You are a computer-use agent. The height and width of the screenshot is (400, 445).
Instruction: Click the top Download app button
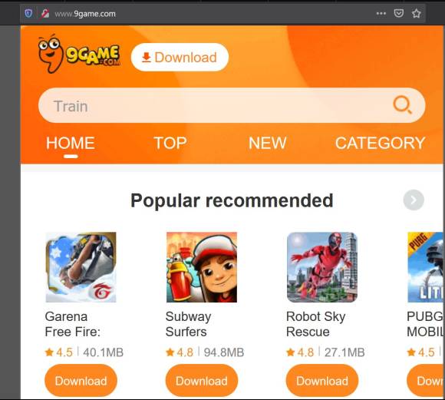[x=180, y=57]
